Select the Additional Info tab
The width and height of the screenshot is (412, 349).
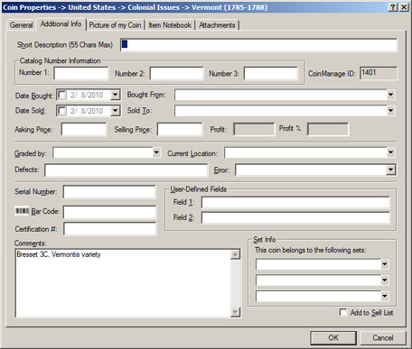point(61,24)
